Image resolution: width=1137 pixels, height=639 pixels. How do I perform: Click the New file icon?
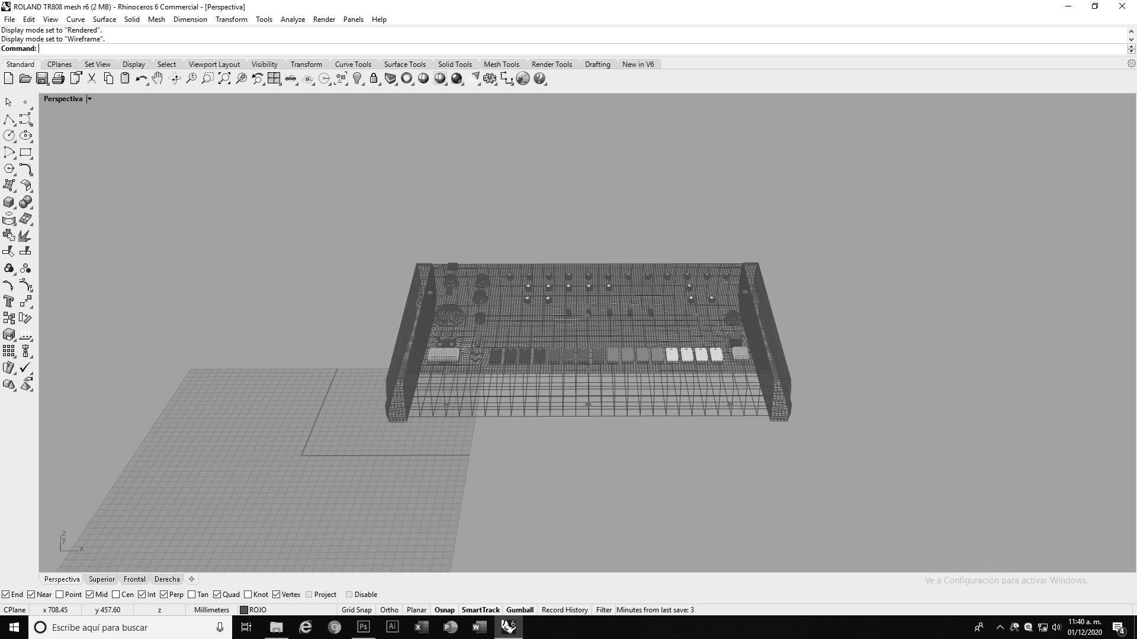point(8,78)
